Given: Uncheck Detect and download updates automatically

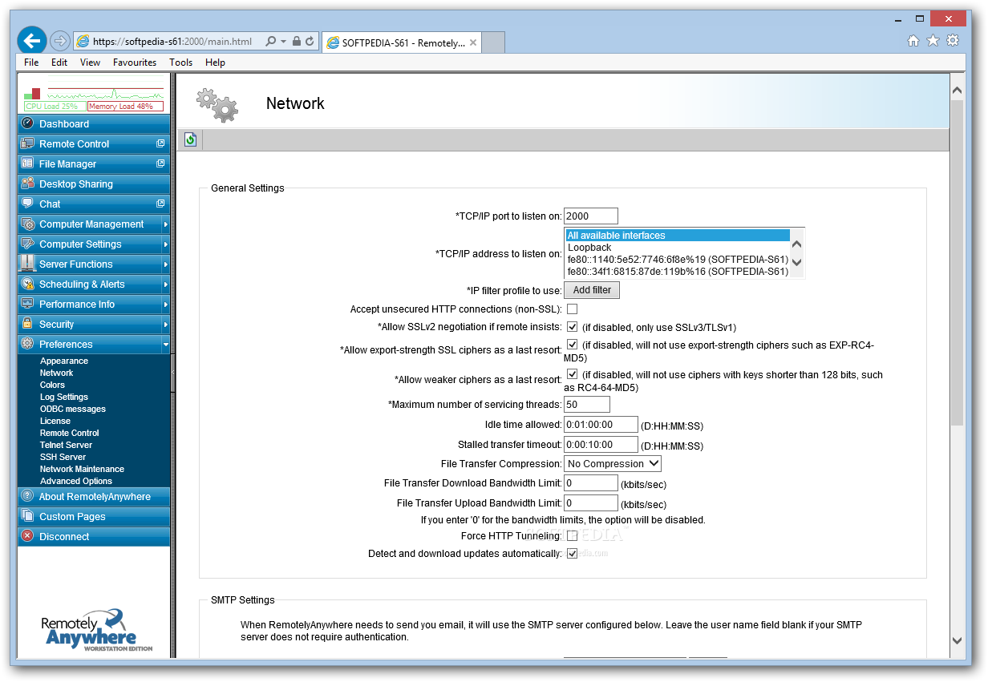Looking at the screenshot, I should point(572,554).
